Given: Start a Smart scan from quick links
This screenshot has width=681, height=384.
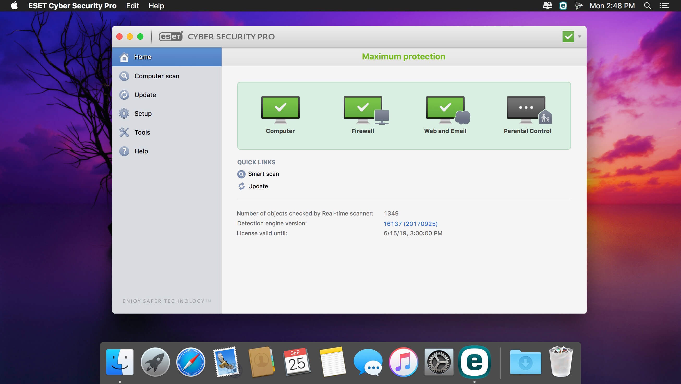Looking at the screenshot, I should (x=263, y=174).
